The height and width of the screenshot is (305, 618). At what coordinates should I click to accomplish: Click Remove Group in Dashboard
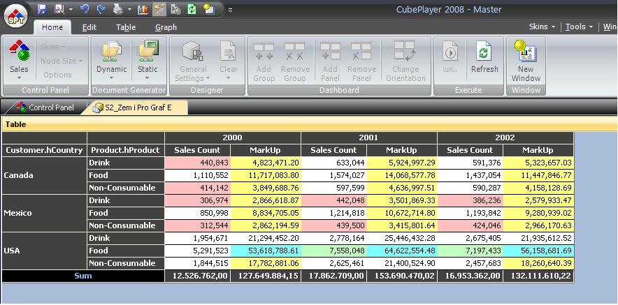click(295, 61)
